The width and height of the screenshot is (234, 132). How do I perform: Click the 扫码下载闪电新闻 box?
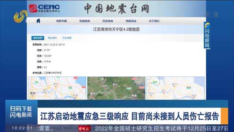tap(21, 112)
